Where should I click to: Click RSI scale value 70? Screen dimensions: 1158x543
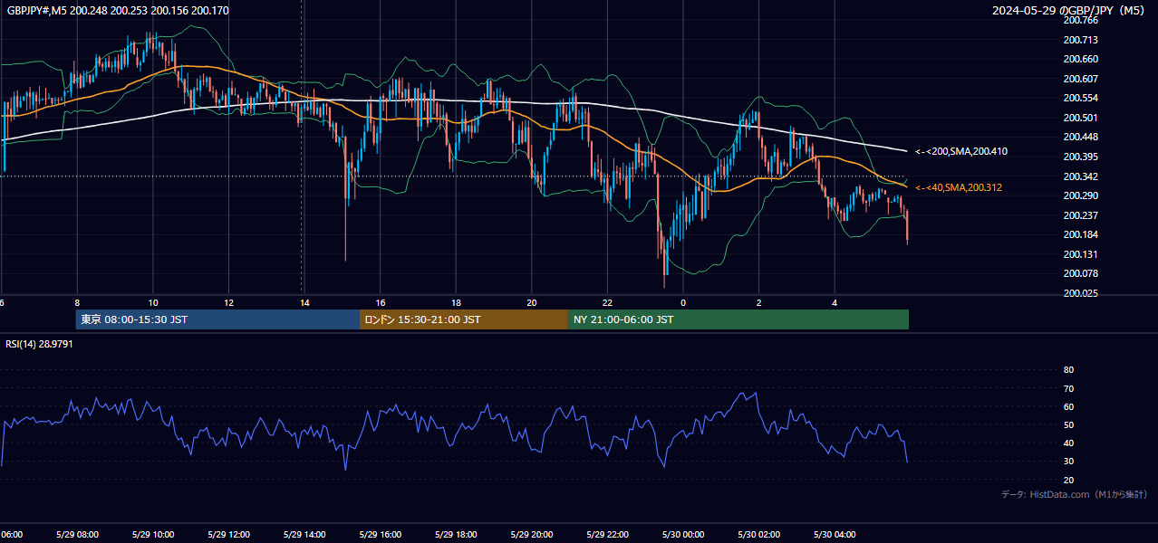pyautogui.click(x=1068, y=388)
